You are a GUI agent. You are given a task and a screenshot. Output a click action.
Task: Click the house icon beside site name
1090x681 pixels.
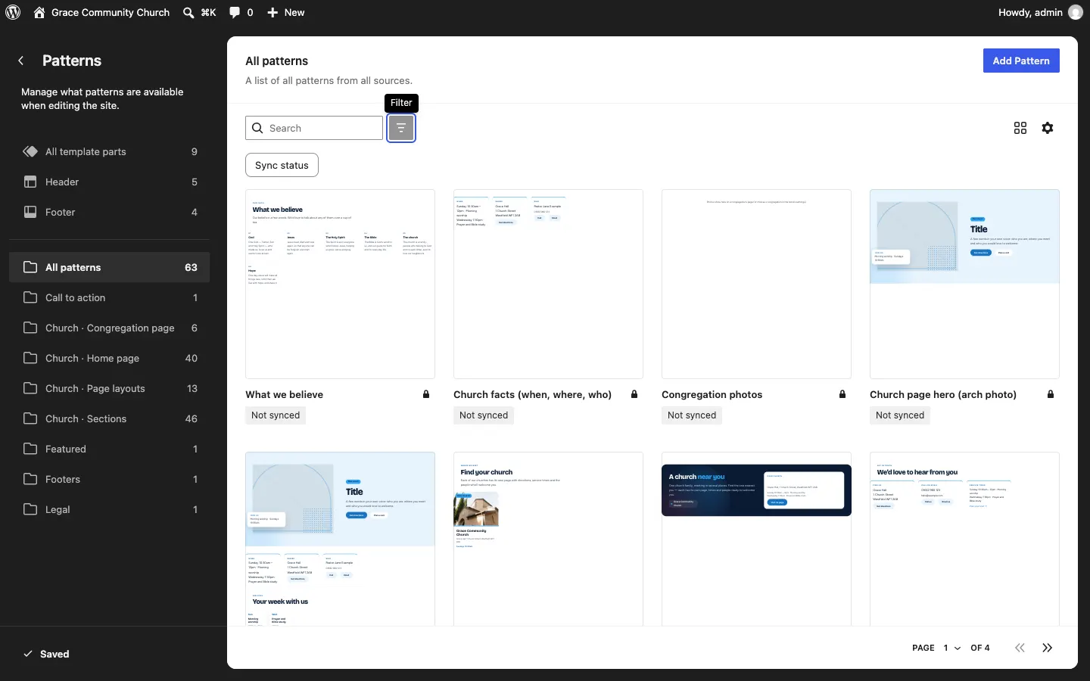[x=39, y=12]
